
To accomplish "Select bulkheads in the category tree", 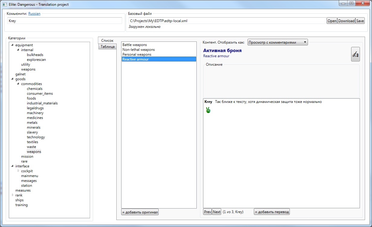I will [35, 55].
